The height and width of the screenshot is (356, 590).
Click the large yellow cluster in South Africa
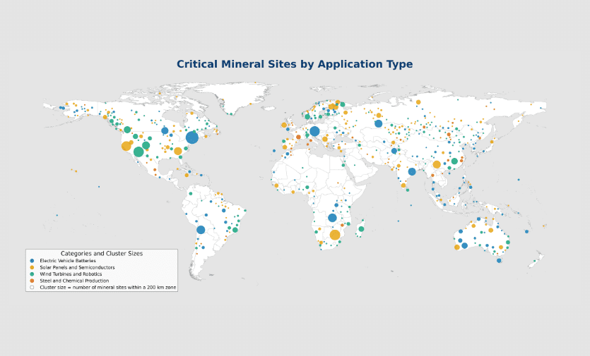(335, 235)
